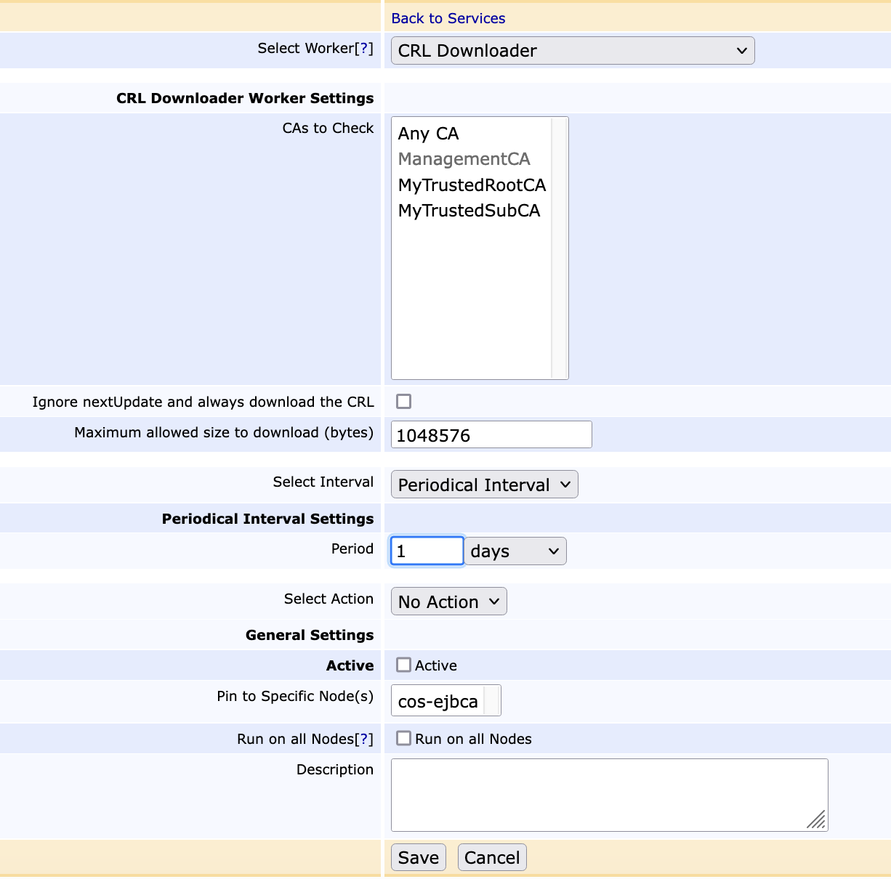This screenshot has width=891, height=879.
Task: Open help for Run on all Nodes
Action: tap(364, 739)
